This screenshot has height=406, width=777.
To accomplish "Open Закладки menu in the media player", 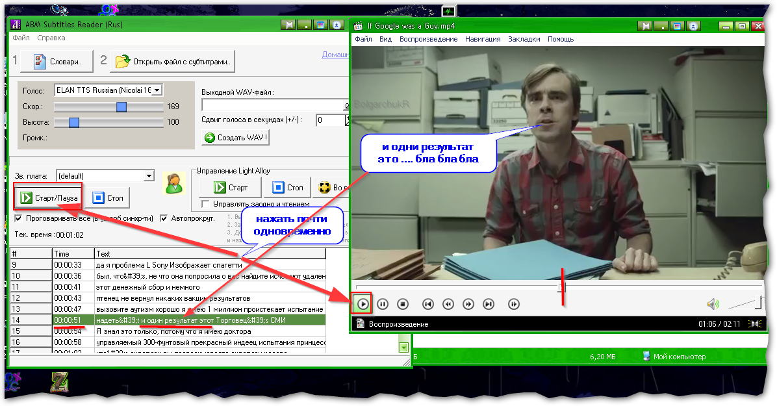I will (x=524, y=39).
